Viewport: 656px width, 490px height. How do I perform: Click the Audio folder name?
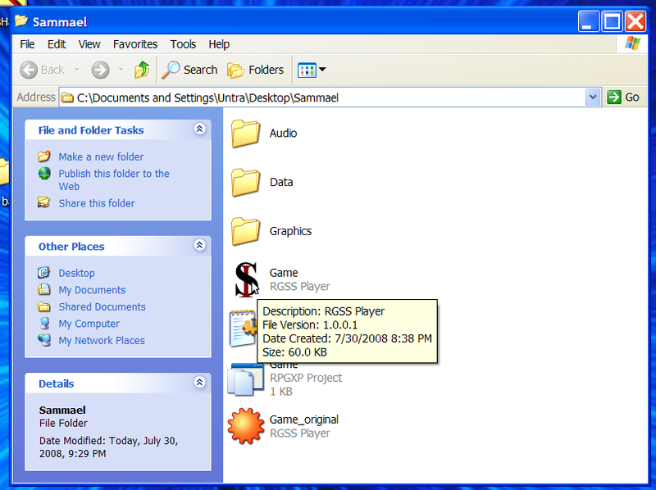pos(283,134)
